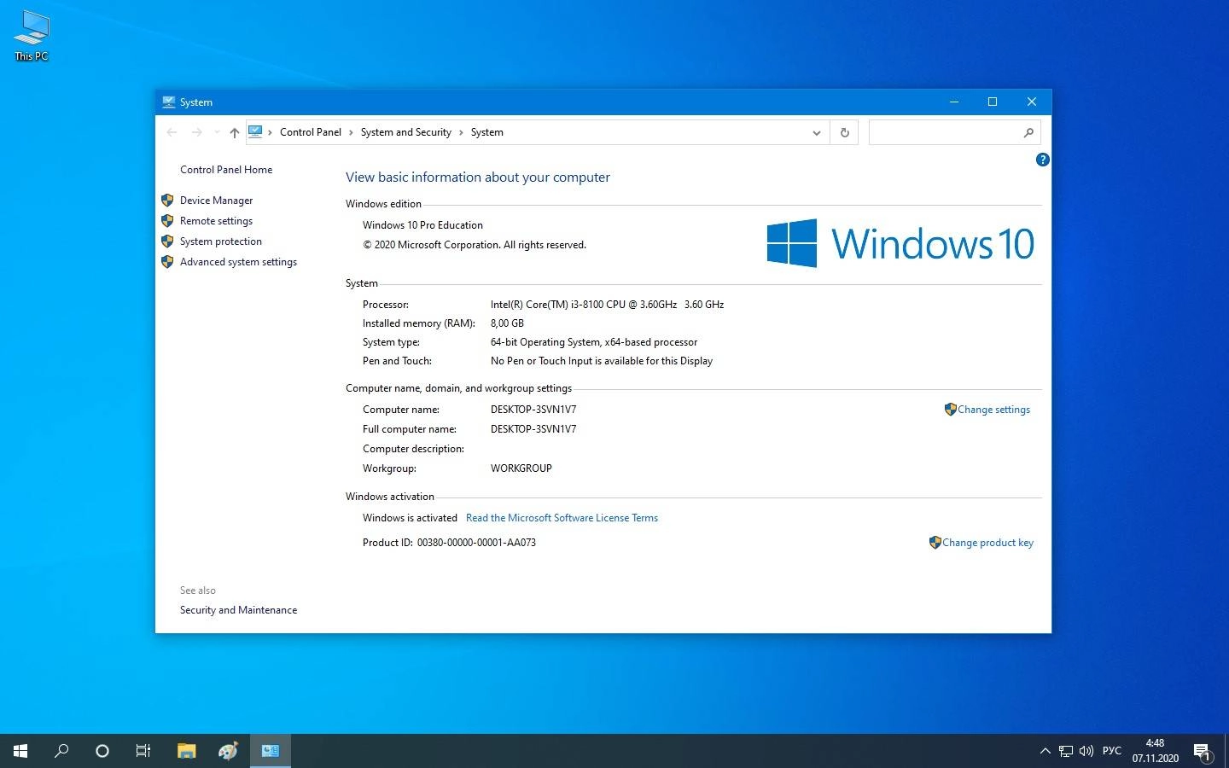Expand the chevron after the address bar computer icon
The width and height of the screenshot is (1229, 768).
click(270, 132)
